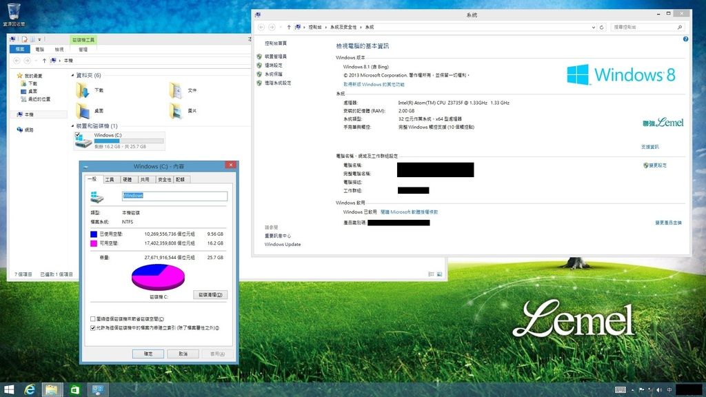Launch Internet Explorer from the taskbar

[30, 389]
